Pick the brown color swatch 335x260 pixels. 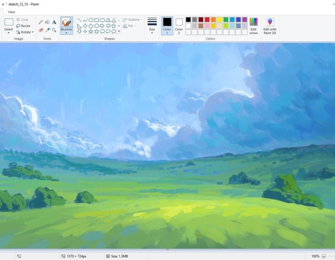[201, 26]
